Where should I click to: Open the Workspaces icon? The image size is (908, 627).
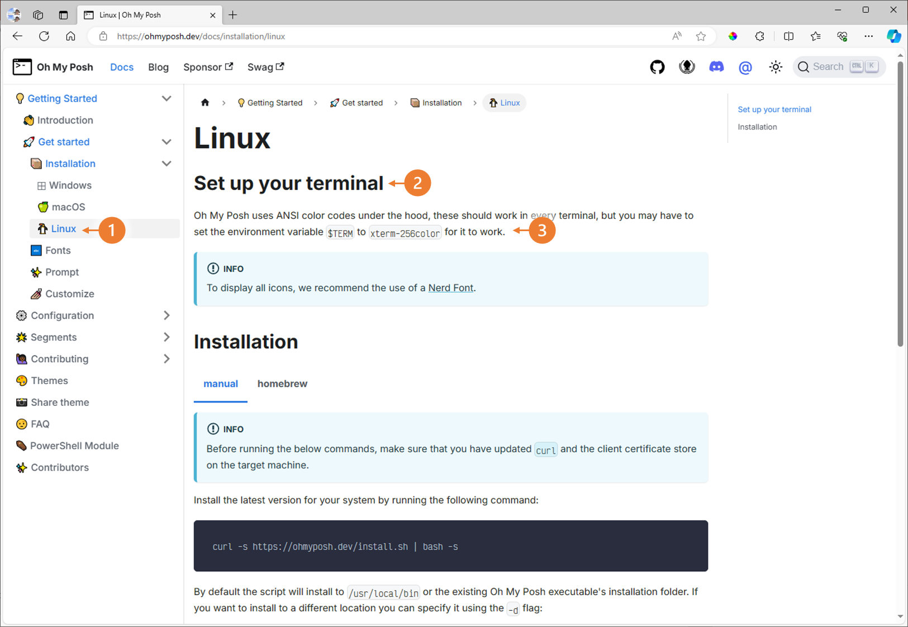38,15
